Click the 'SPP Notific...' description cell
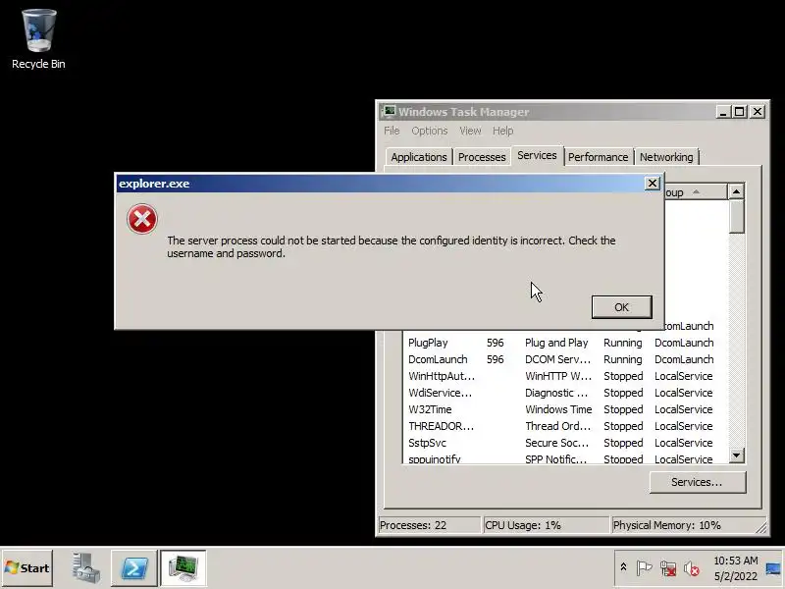Screen dimensions: 785x589 pyautogui.click(x=555, y=458)
